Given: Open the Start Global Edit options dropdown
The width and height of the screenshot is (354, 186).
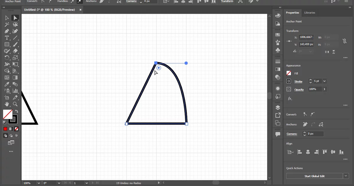Looking at the screenshot, I should tap(346, 176).
